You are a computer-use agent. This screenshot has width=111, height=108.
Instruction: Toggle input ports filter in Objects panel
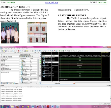[20, 56]
